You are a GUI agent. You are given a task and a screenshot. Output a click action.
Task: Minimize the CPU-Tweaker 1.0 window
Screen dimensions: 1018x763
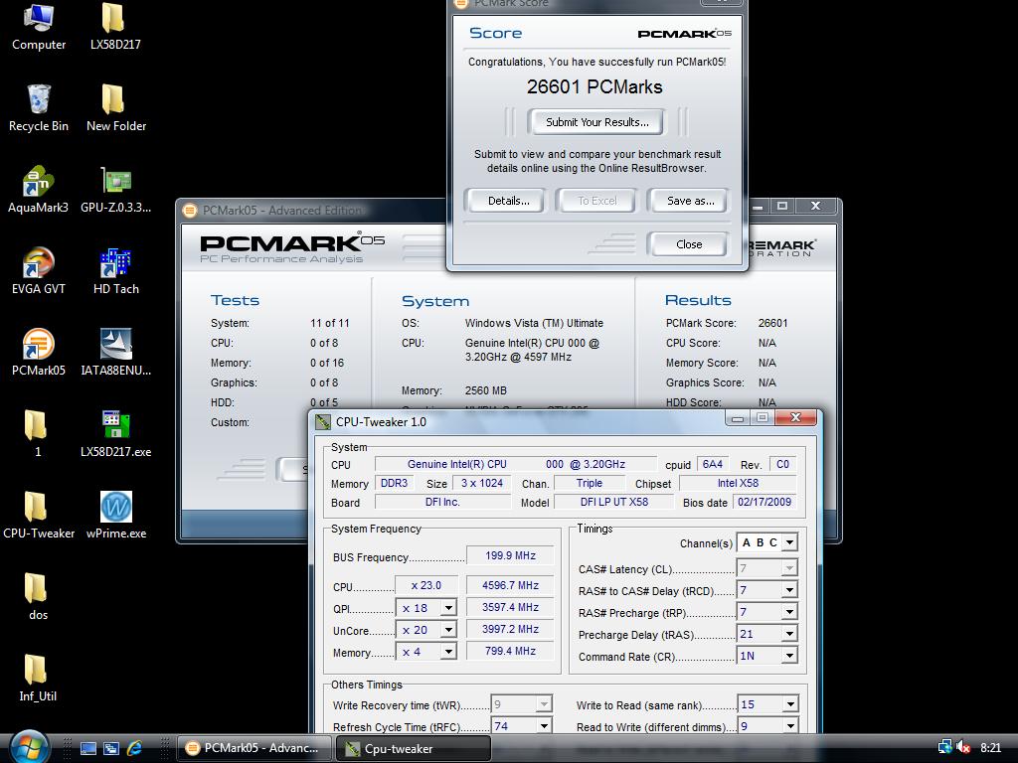737,418
